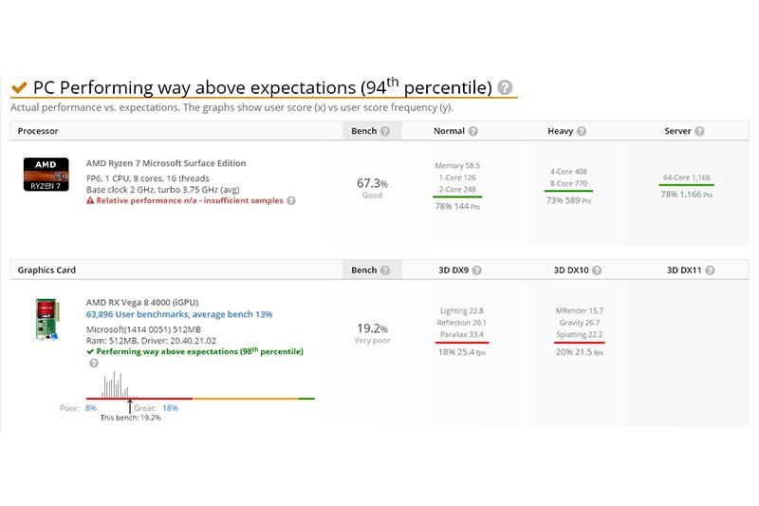
Task: Click help icon beside the 94th percentile heading
Action: pos(505,87)
